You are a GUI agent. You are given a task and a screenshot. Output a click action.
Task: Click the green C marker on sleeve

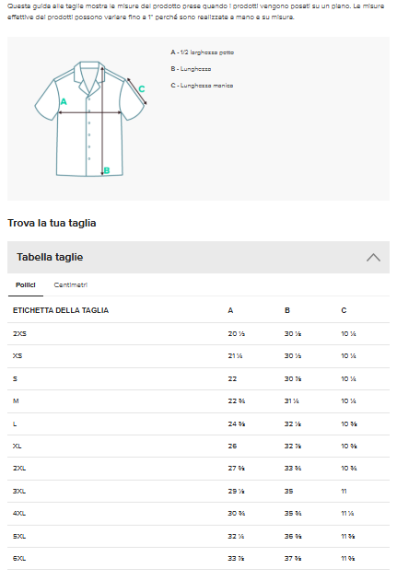[142, 89]
